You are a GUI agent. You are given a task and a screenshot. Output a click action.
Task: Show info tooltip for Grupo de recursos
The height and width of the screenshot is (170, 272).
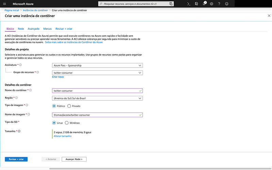pos(38,72)
